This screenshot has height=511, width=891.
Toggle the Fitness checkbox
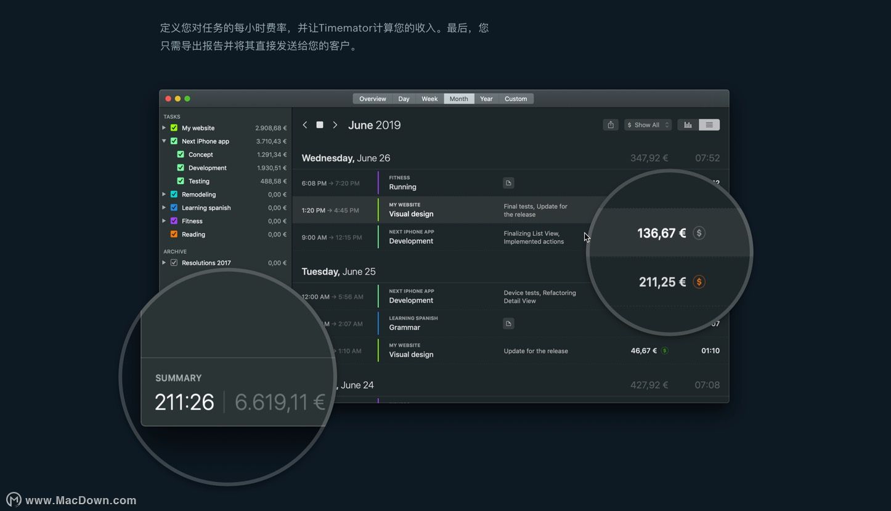tap(174, 221)
